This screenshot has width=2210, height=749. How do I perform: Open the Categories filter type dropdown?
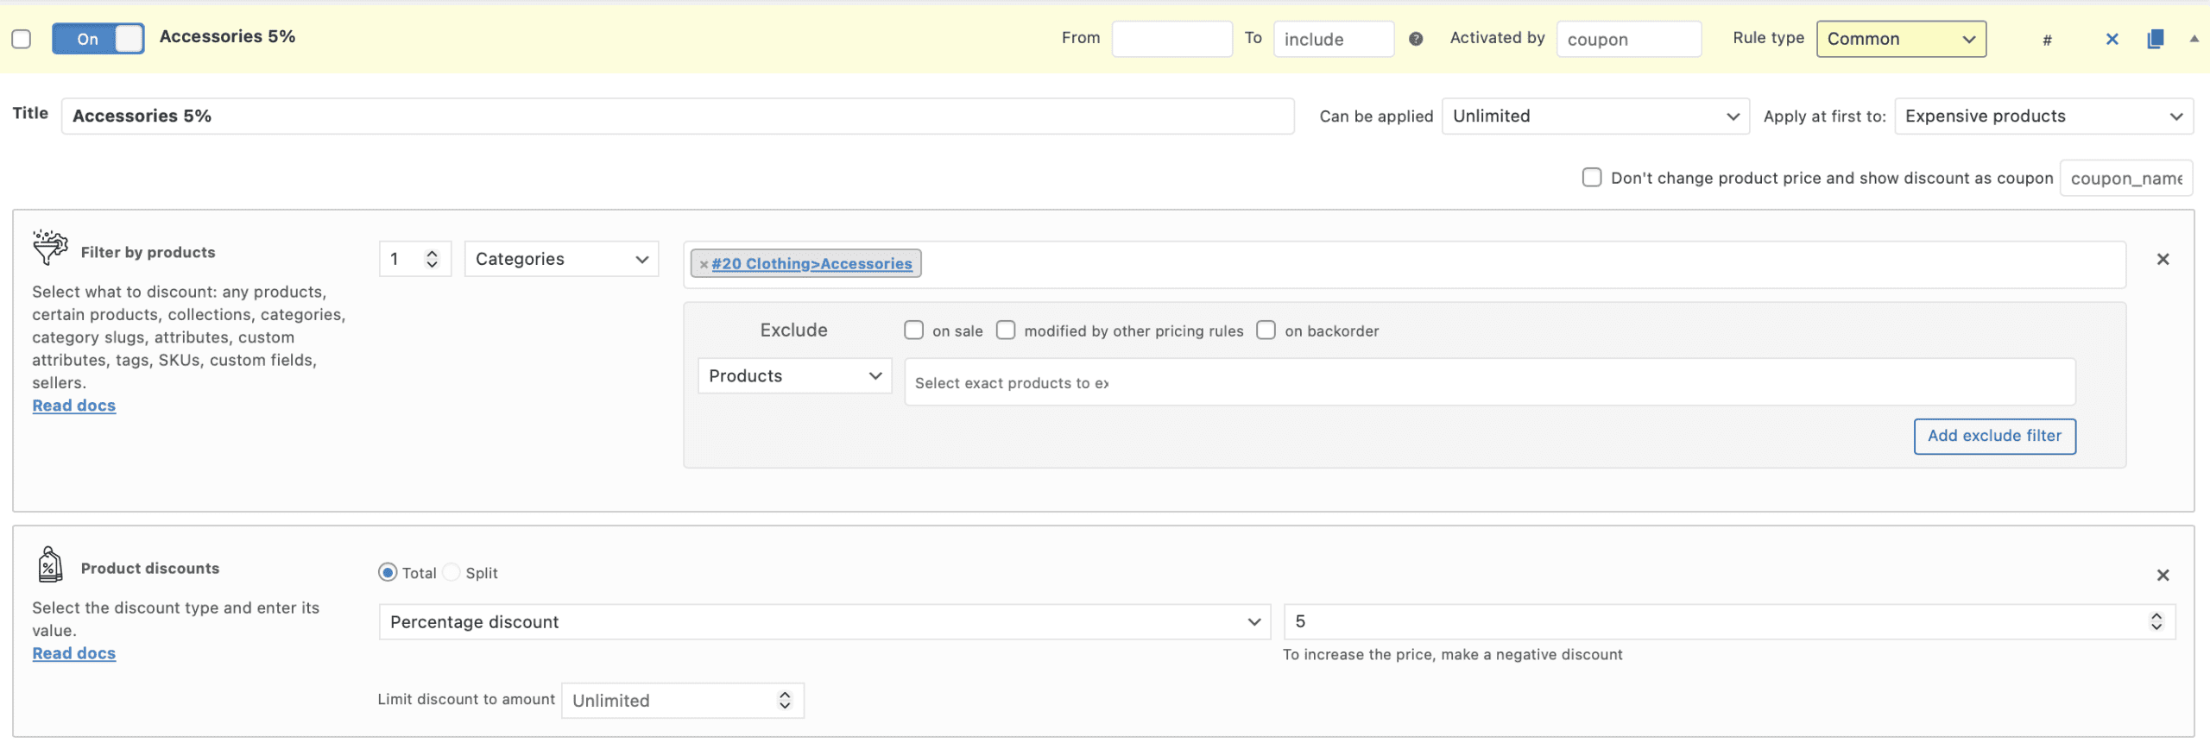[x=561, y=259]
